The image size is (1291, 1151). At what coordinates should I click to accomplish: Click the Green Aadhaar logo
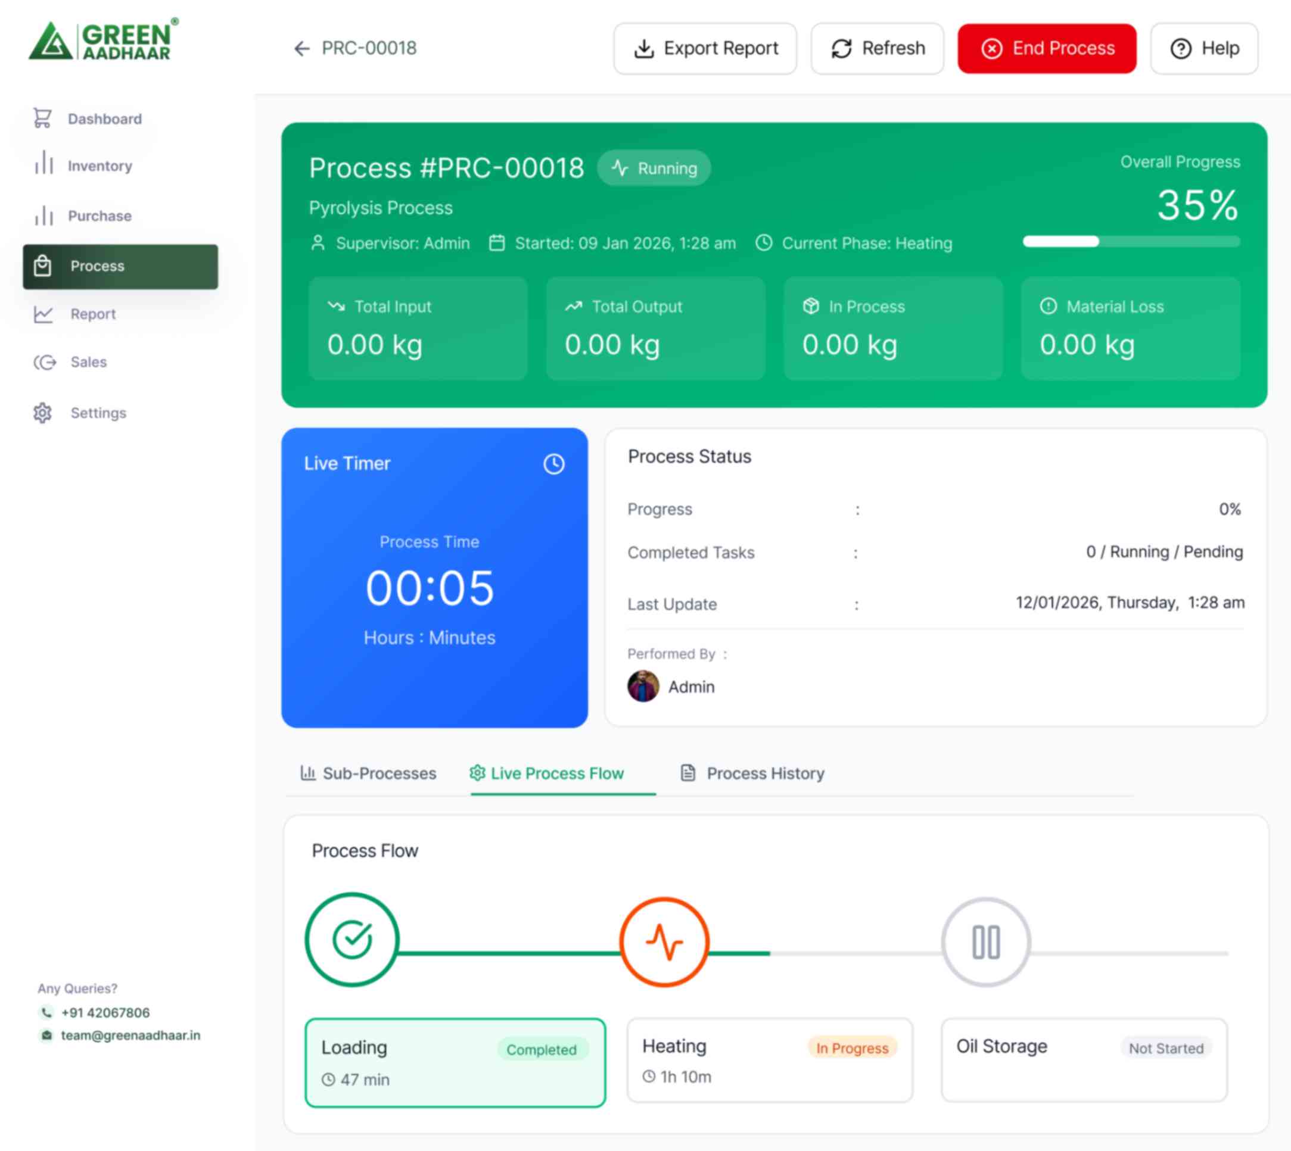pos(104,40)
